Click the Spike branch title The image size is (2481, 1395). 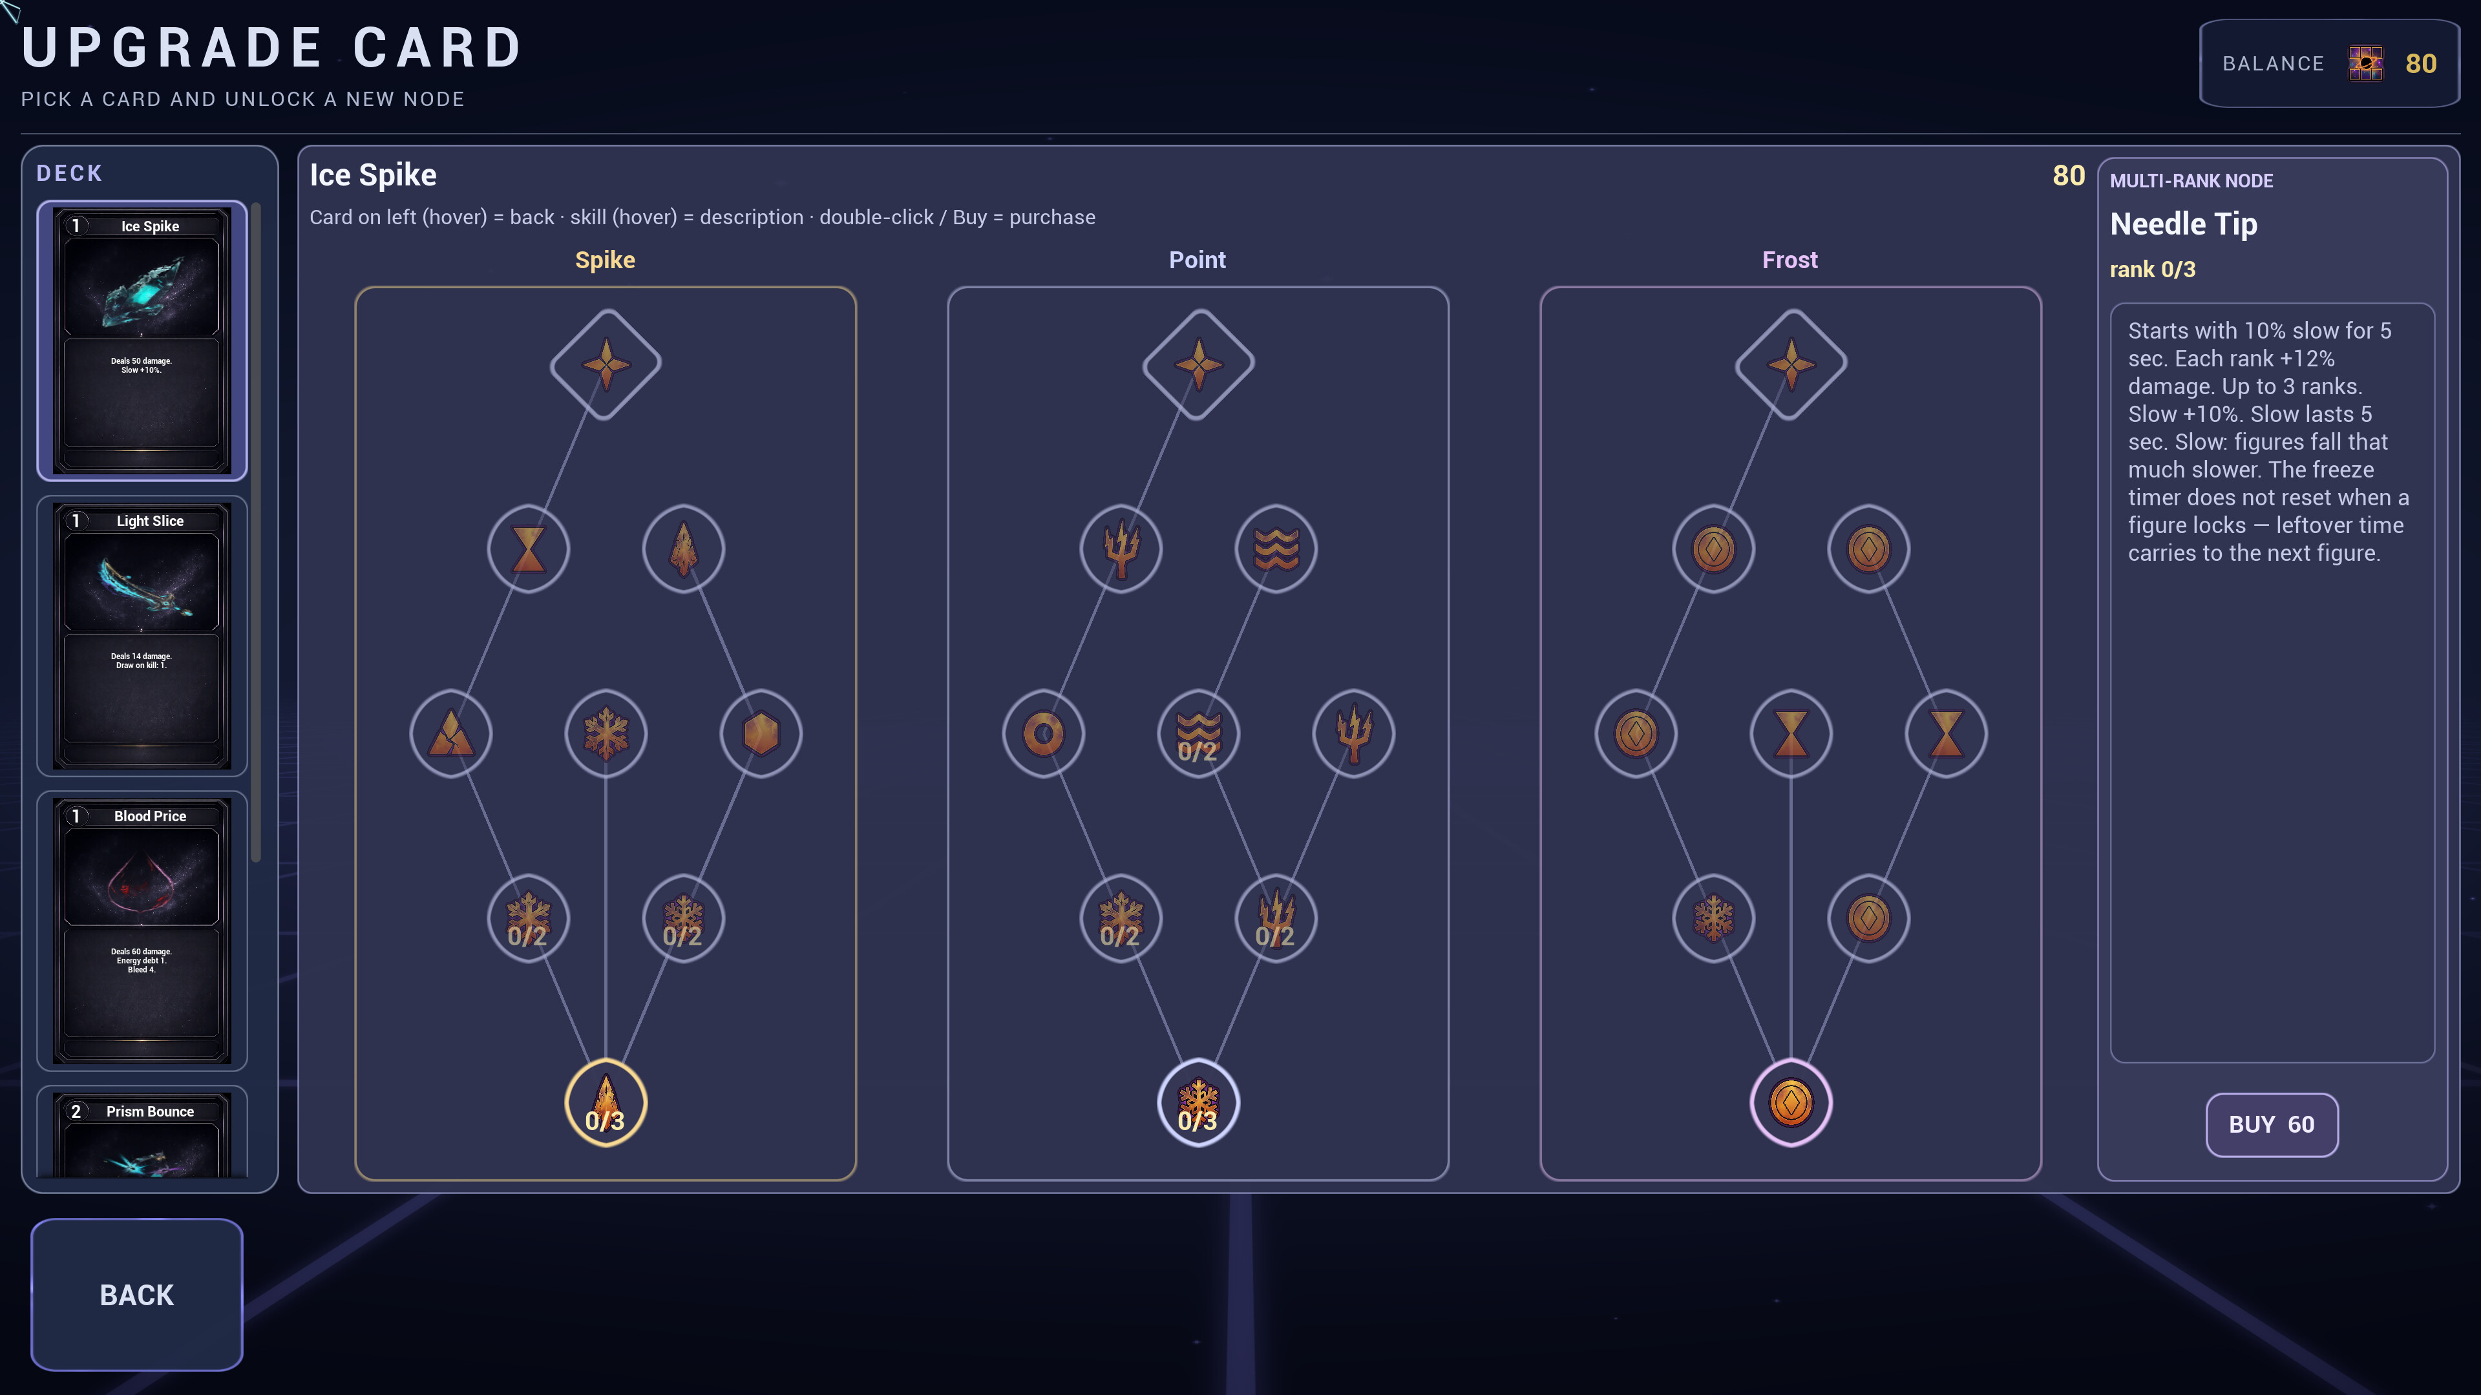pyautogui.click(x=605, y=260)
